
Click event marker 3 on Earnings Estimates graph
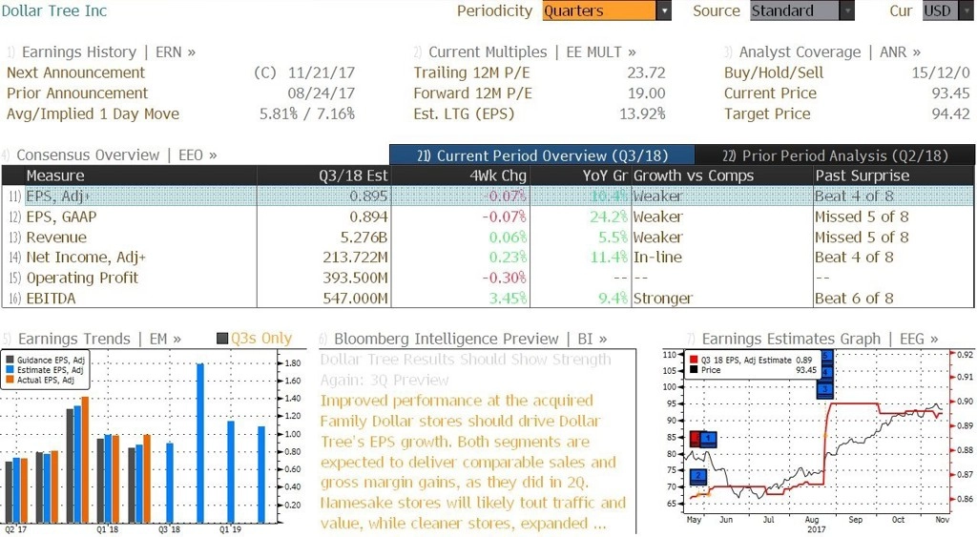click(825, 390)
